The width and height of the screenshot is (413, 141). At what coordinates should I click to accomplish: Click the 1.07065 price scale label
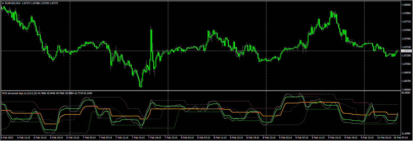coord(406,64)
